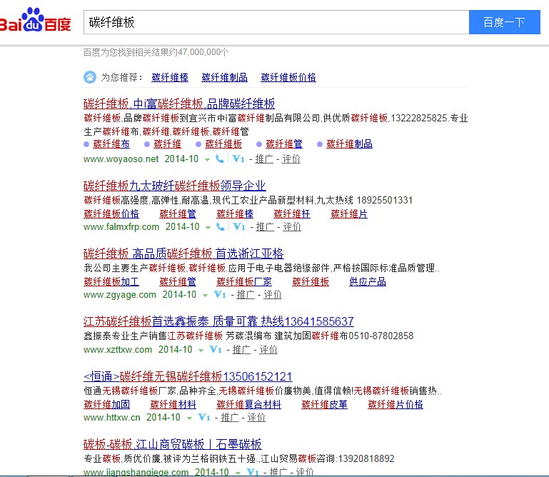Click 推广 on www.woyaoso.net row
549x477 pixels.
[264, 159]
